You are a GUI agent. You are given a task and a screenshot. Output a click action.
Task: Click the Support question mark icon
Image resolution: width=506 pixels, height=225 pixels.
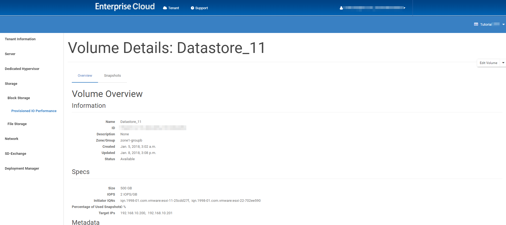click(193, 8)
